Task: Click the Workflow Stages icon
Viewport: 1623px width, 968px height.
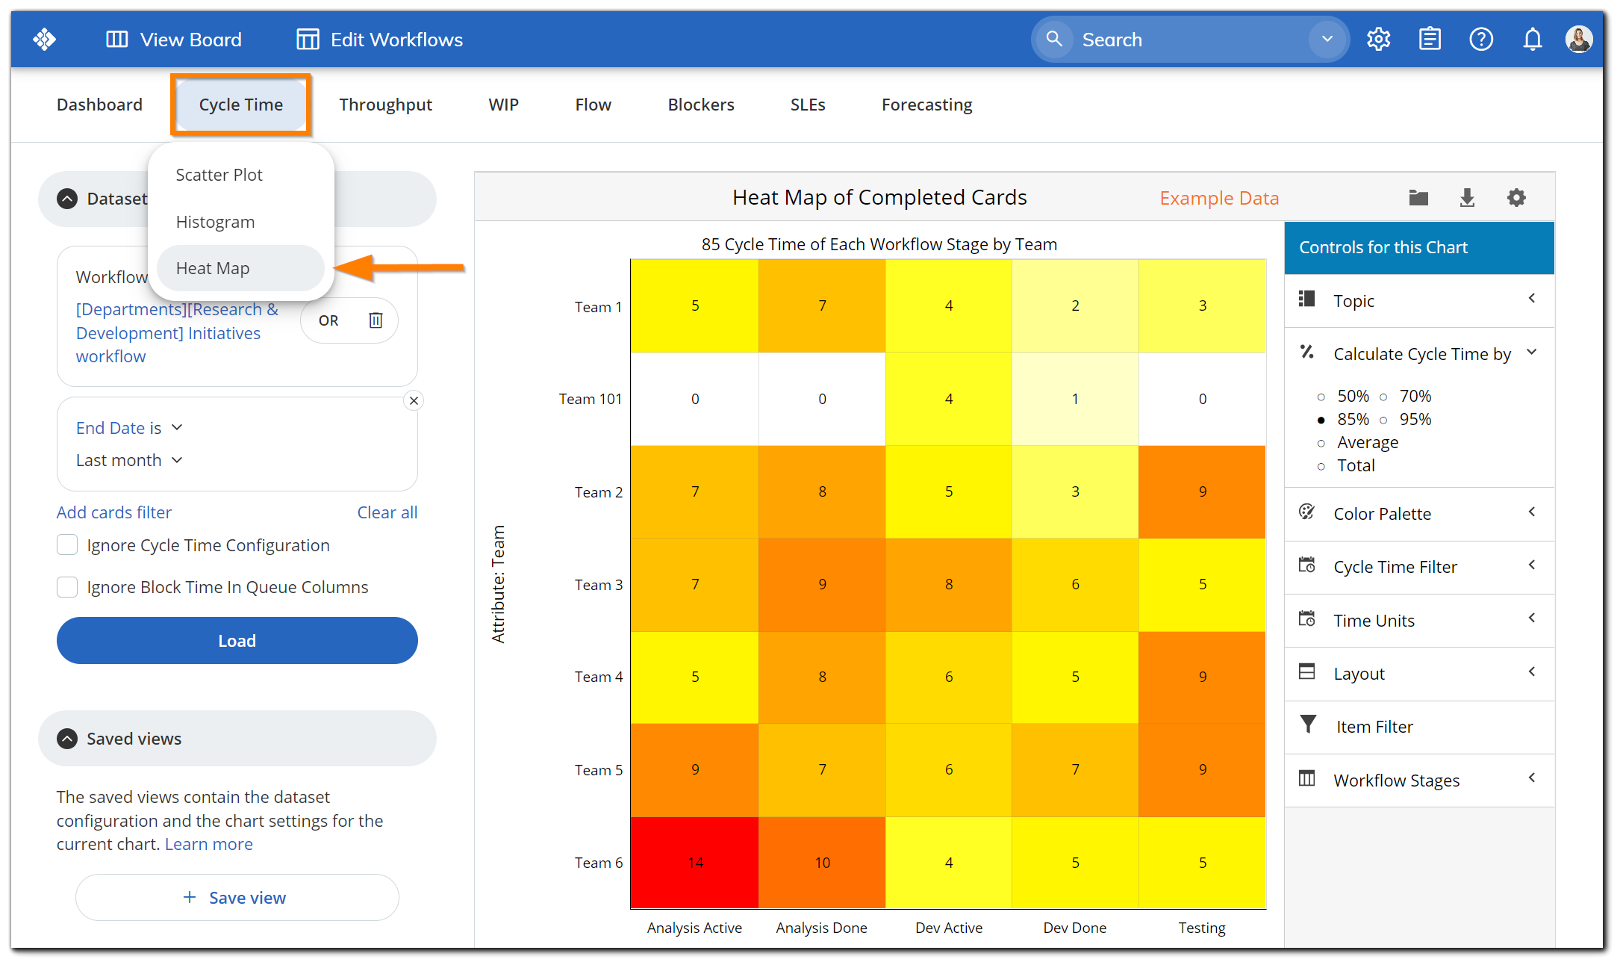Action: 1306,779
